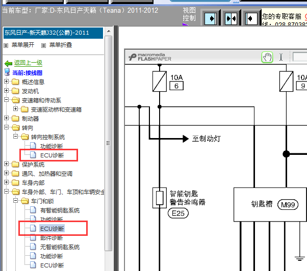Click the M99 connector label
The image size is (307, 271).
288,205
